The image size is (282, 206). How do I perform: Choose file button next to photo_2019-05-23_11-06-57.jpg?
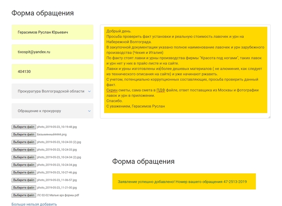tap(24, 180)
